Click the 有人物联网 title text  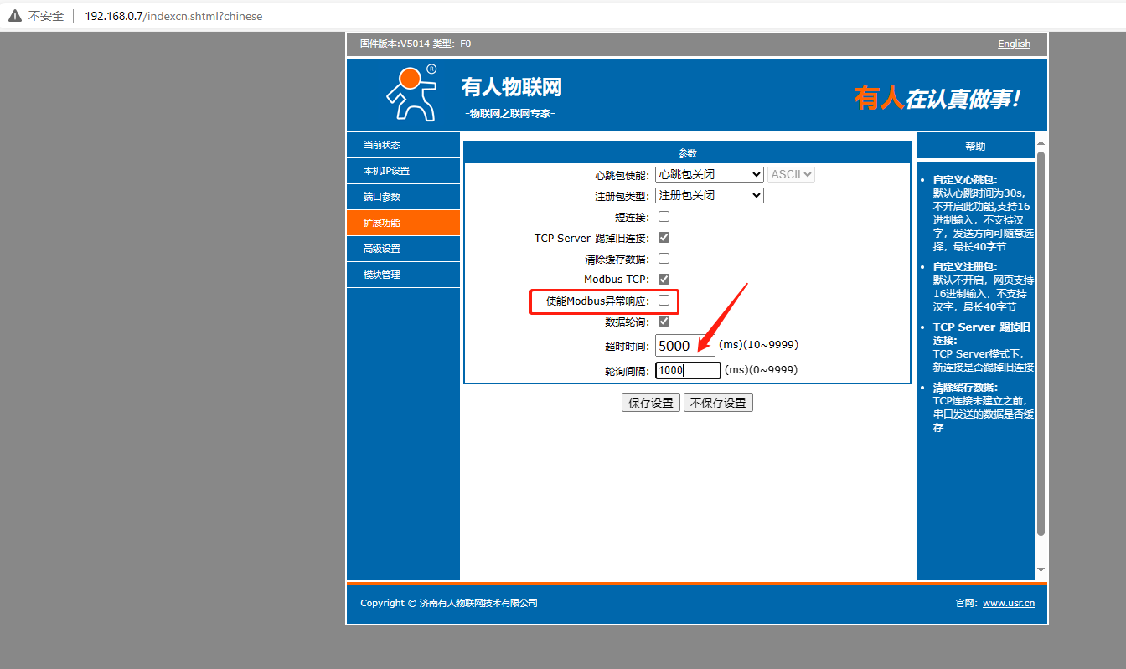click(x=511, y=86)
